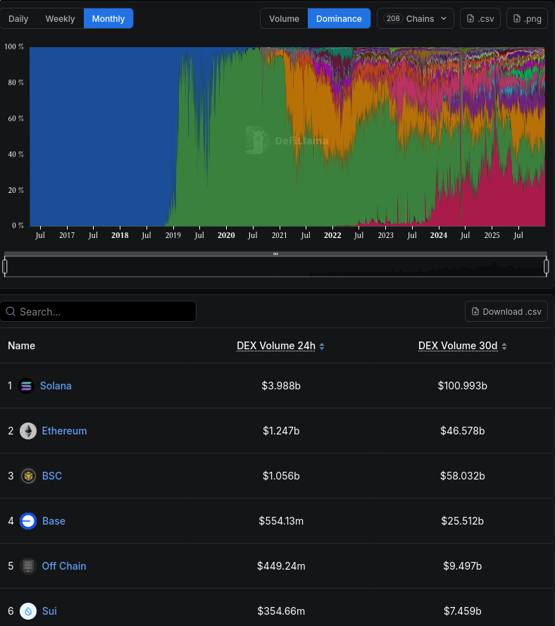Click the Name column header

coord(22,346)
